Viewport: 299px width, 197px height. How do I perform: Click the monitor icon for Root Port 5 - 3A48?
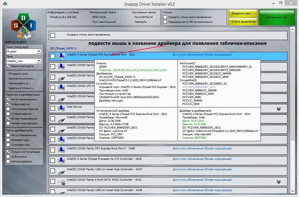[x=61, y=150]
